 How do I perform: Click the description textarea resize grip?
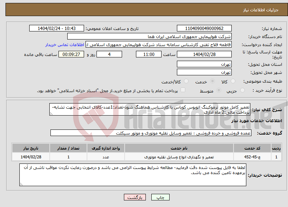pyautogui.click(x=51, y=114)
